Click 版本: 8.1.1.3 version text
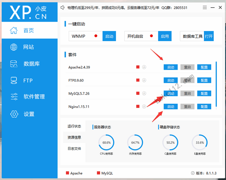This screenshot has width=226, height=180. coord(206,173)
